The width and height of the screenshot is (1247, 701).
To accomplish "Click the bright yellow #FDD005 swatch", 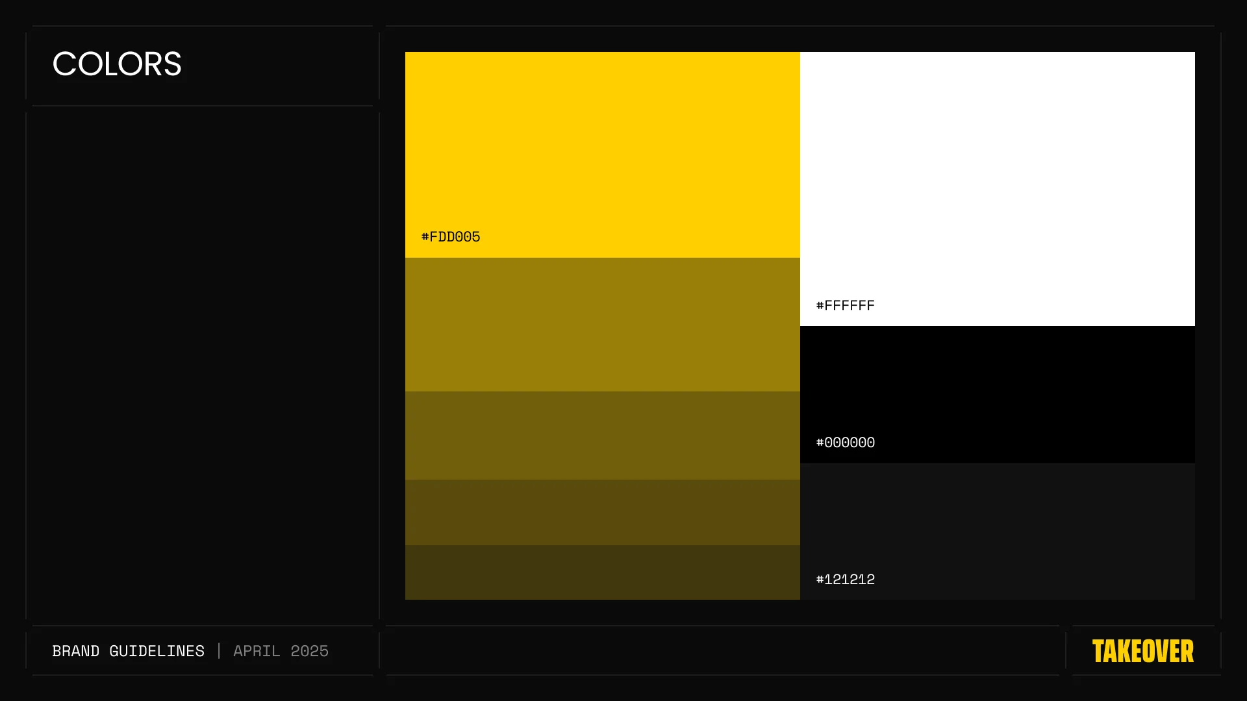I will click(603, 154).
